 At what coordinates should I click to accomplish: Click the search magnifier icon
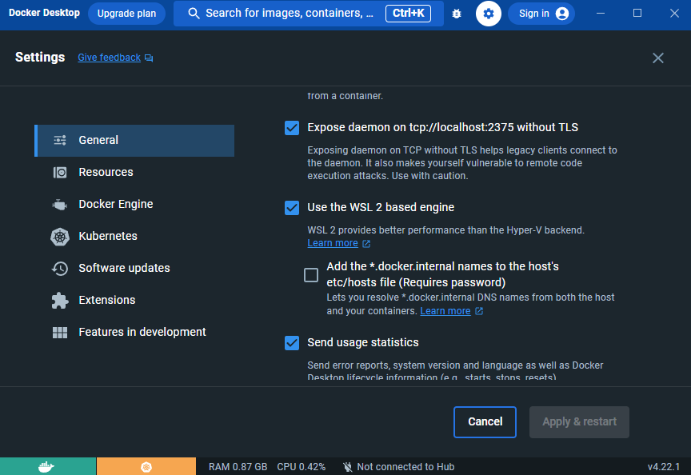pos(194,14)
